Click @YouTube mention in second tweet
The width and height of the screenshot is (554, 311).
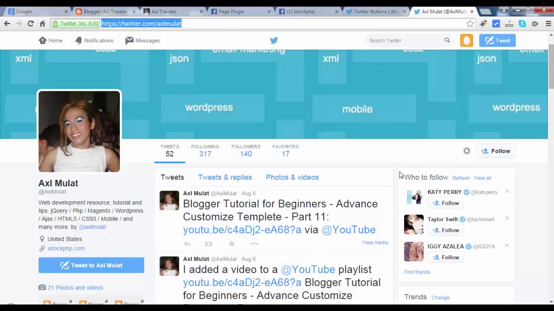click(308, 270)
